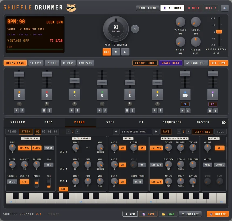The height and width of the screenshot is (221, 232).
Task: Click the K channel pan knob
Action: [x=19, y=104]
